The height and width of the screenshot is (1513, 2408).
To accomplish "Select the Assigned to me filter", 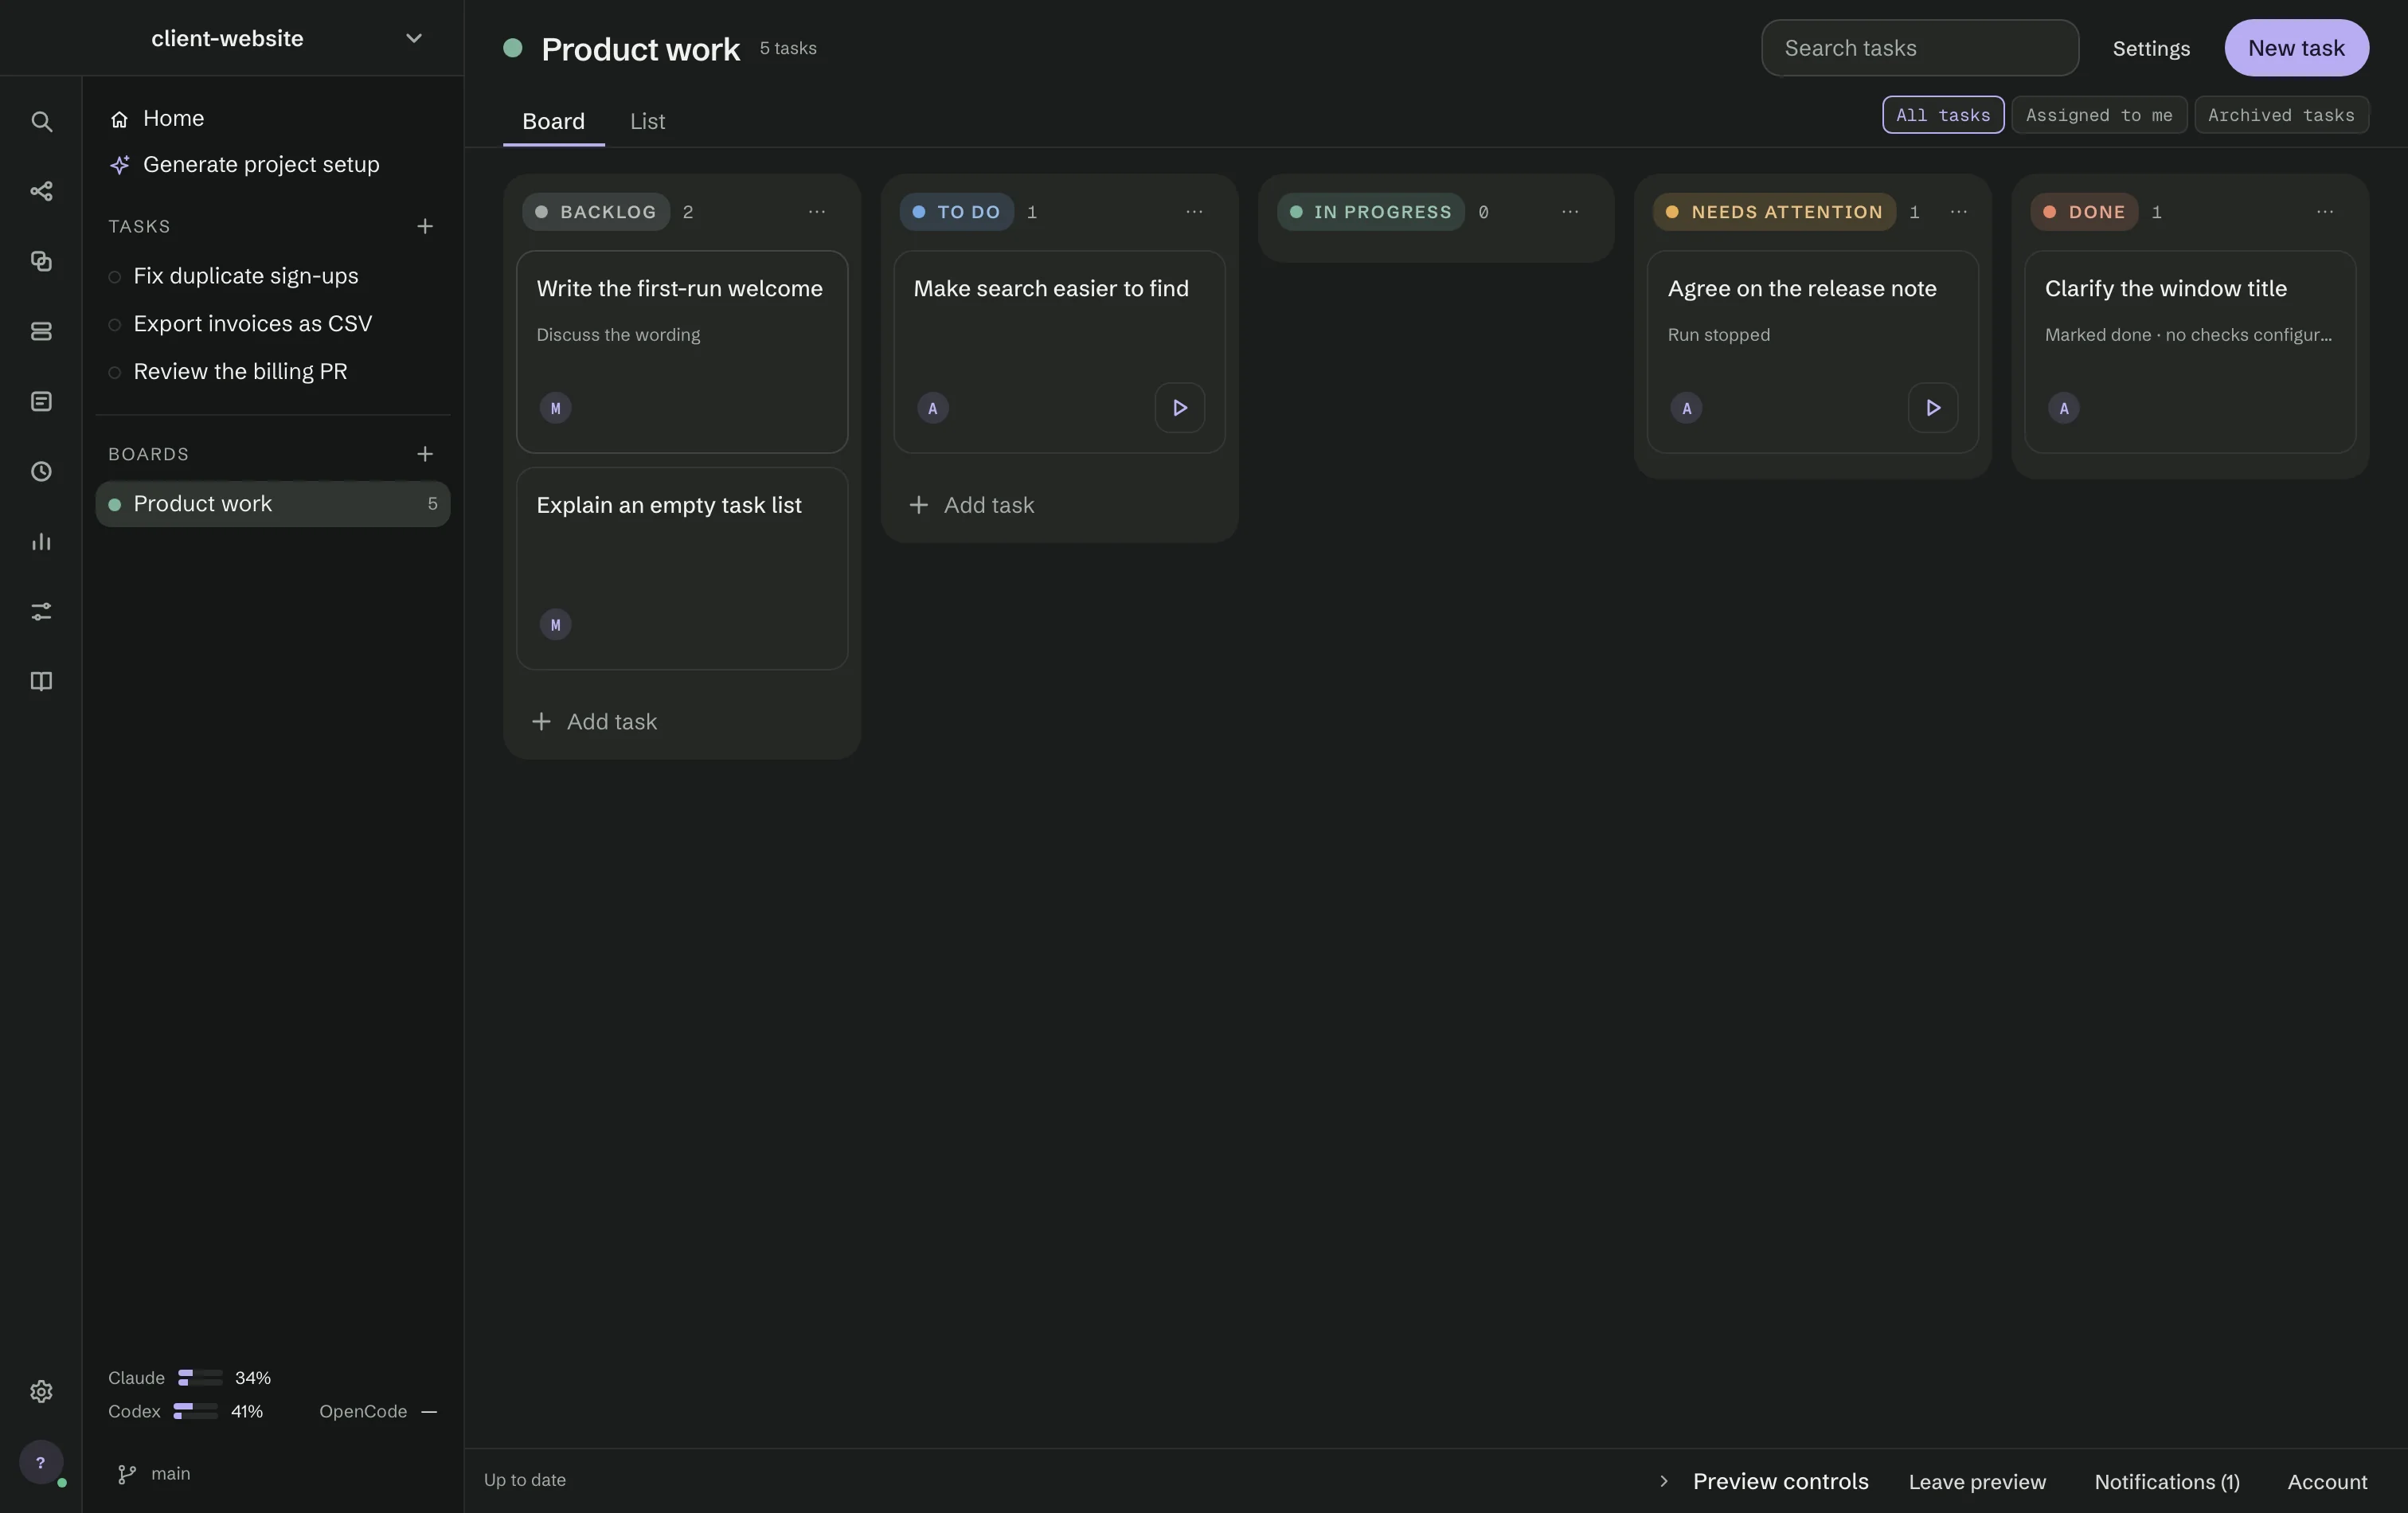I will pyautogui.click(x=2098, y=115).
